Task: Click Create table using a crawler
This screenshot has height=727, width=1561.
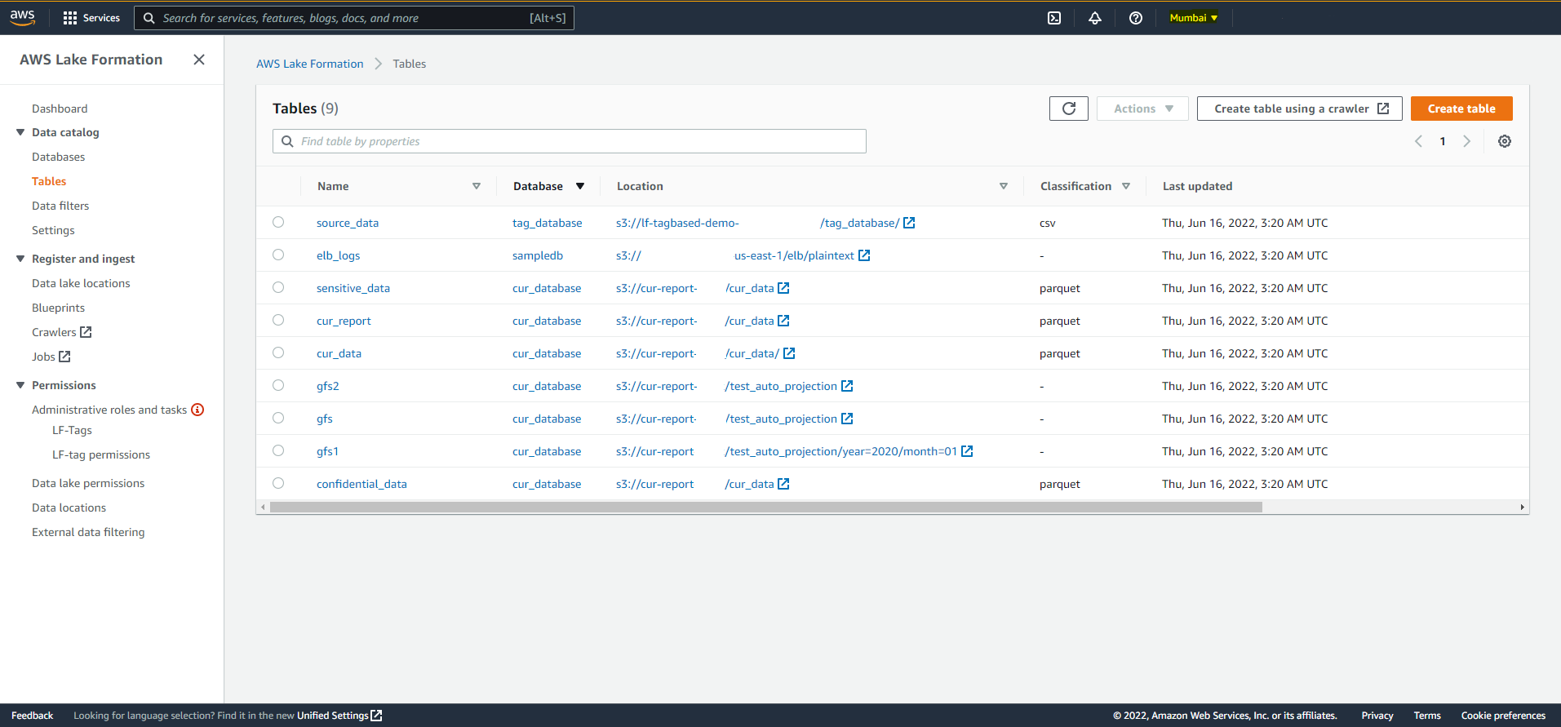Action: point(1300,109)
